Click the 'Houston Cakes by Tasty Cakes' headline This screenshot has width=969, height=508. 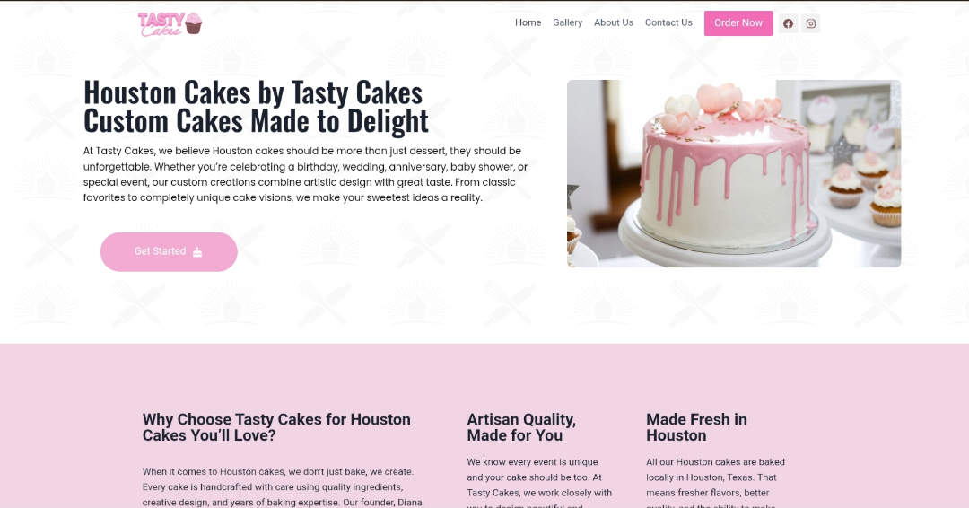[x=253, y=92]
